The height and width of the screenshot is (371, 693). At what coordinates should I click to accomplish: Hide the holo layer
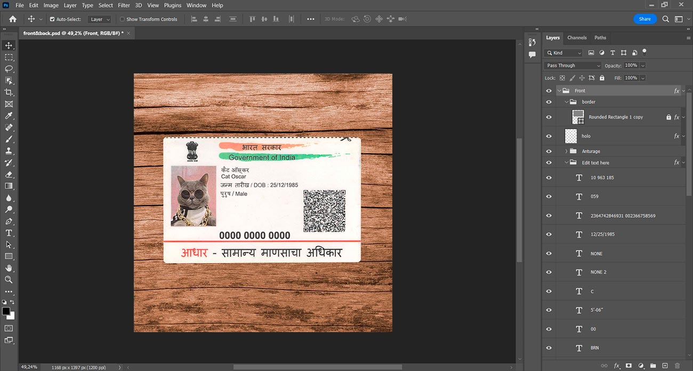point(549,136)
